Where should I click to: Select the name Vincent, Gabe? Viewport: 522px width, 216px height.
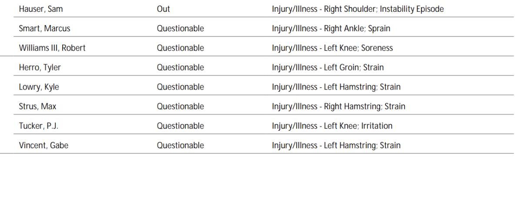(x=43, y=146)
